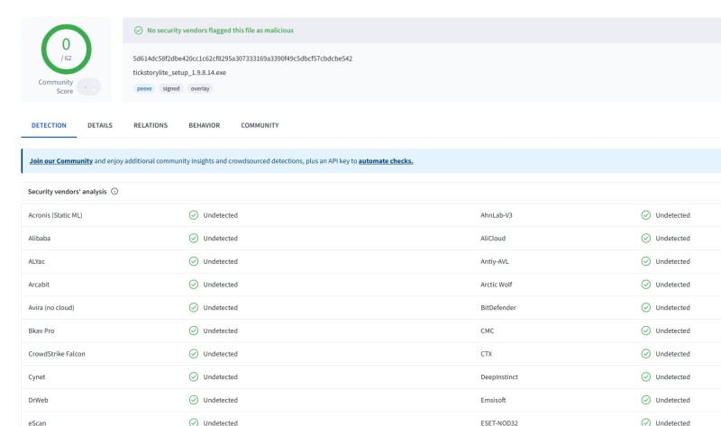Click the ALYac vendor name
Image resolution: width=721 pixels, height=426 pixels.
36,261
